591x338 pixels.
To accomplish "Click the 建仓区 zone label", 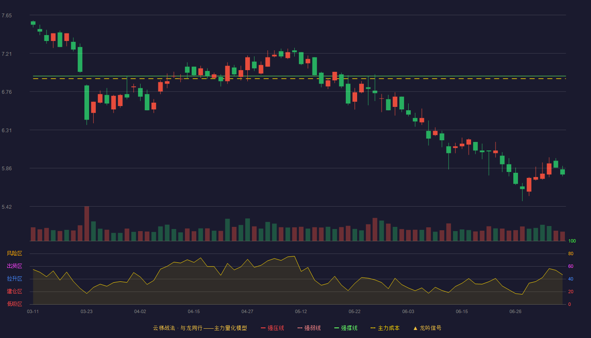I will click(x=14, y=292).
